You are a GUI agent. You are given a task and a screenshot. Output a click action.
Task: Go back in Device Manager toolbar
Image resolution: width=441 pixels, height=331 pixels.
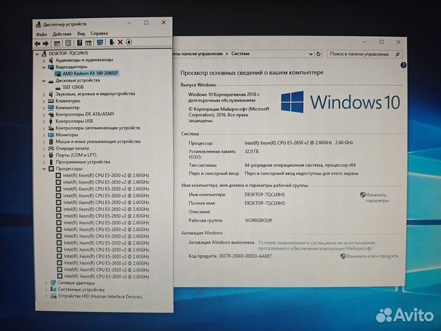(x=37, y=44)
